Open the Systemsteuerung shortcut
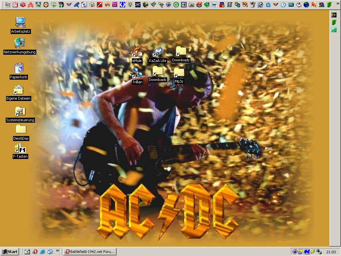Image resolution: width=341 pixels, height=256 pixels. tap(20, 111)
